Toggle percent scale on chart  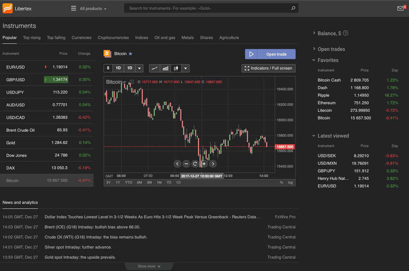[x=281, y=182]
